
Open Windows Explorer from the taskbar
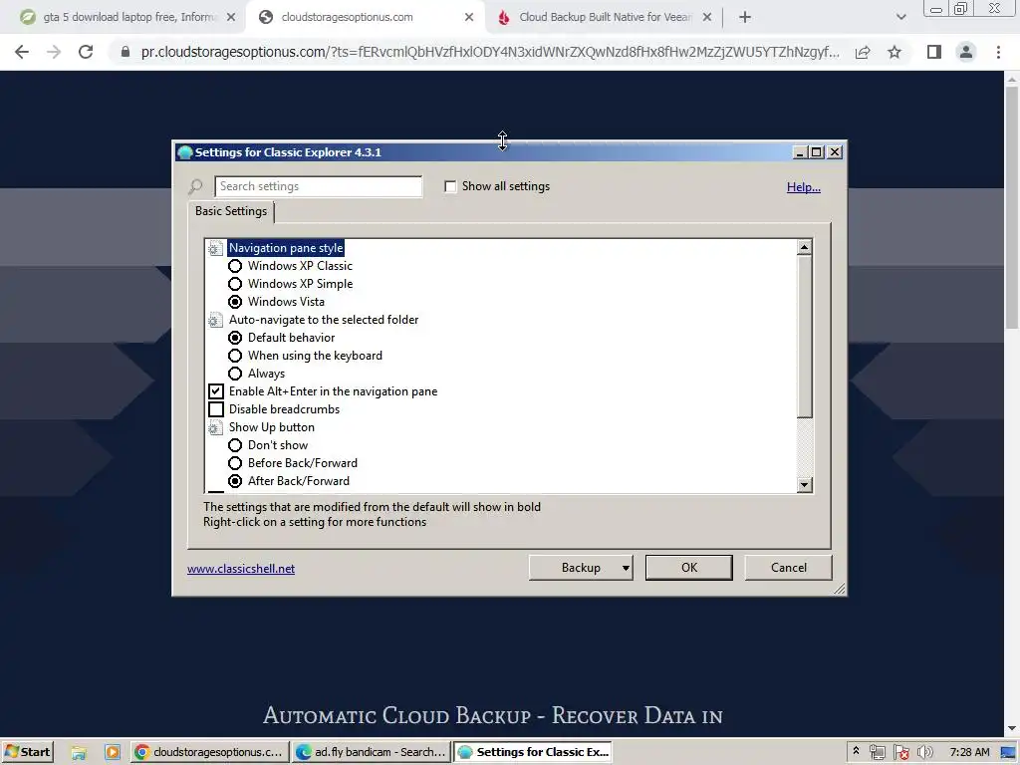coord(79,753)
